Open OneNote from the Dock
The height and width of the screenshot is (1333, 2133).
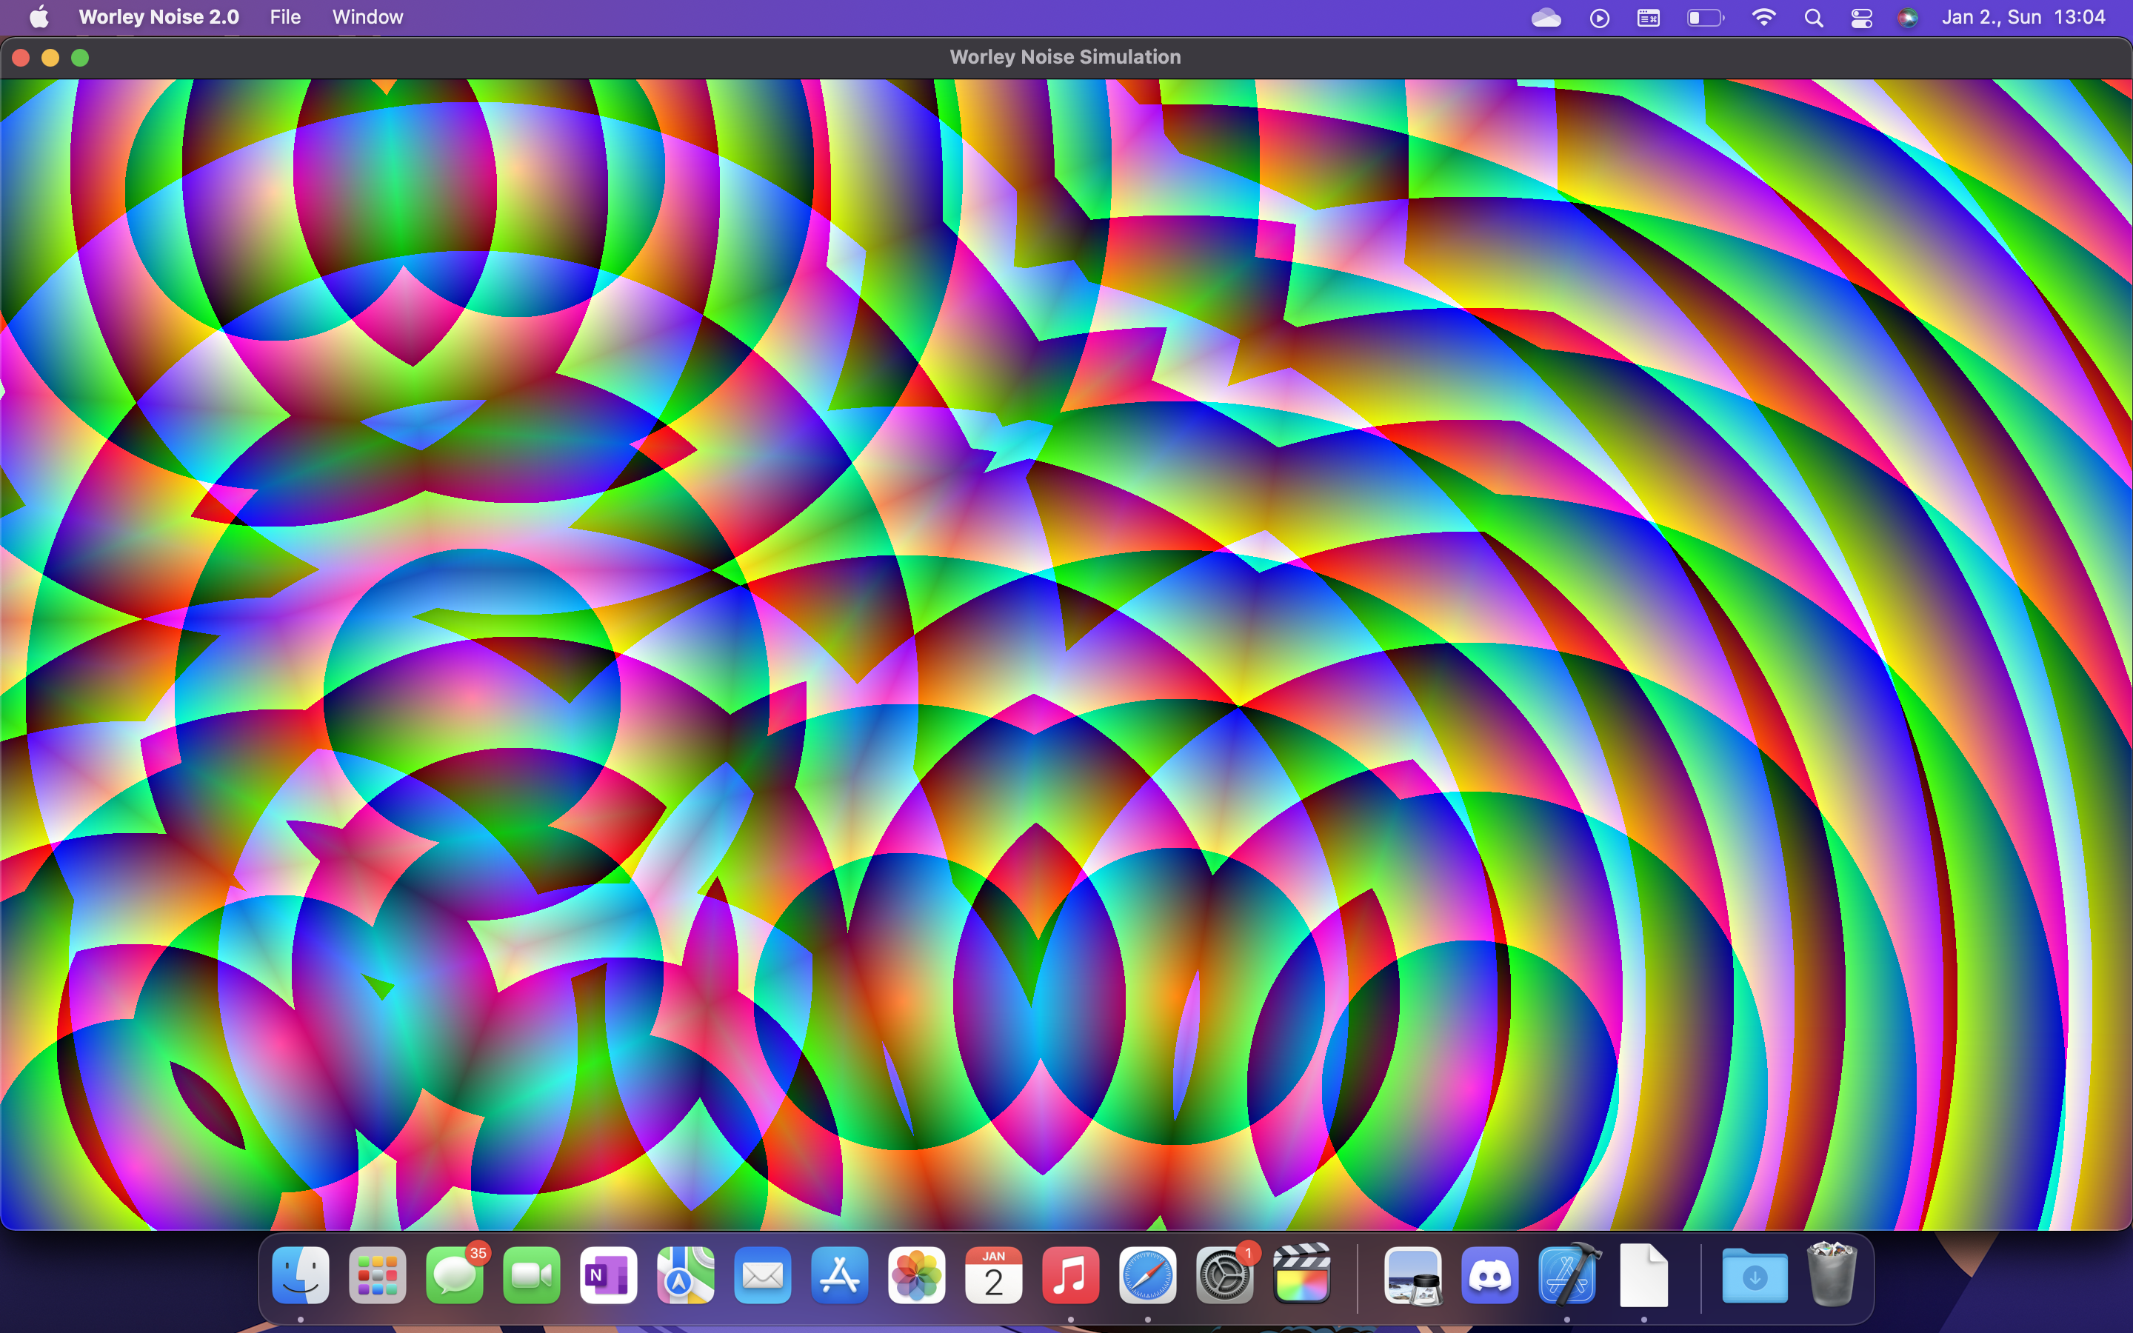tap(609, 1274)
